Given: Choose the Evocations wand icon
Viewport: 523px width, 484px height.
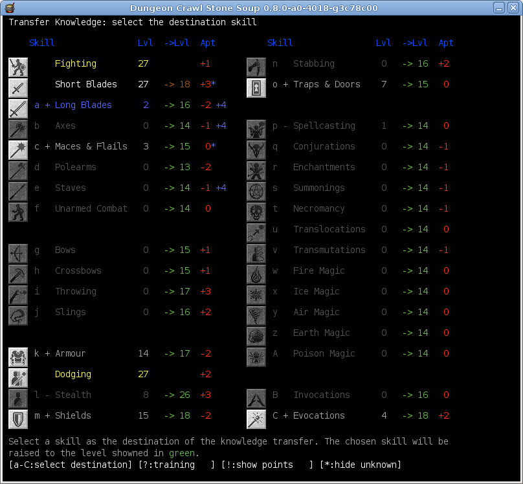Looking at the screenshot, I should (256, 419).
